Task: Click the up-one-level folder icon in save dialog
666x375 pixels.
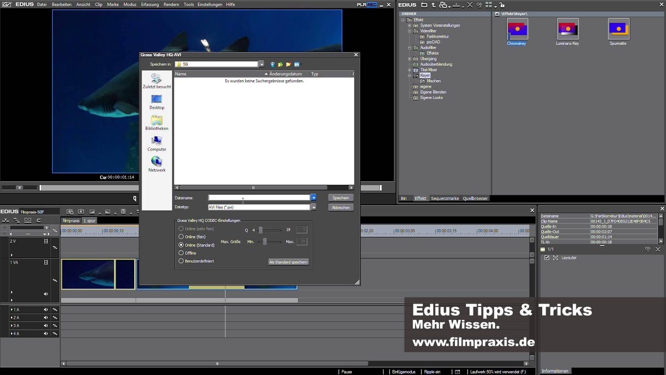Action: pos(280,64)
